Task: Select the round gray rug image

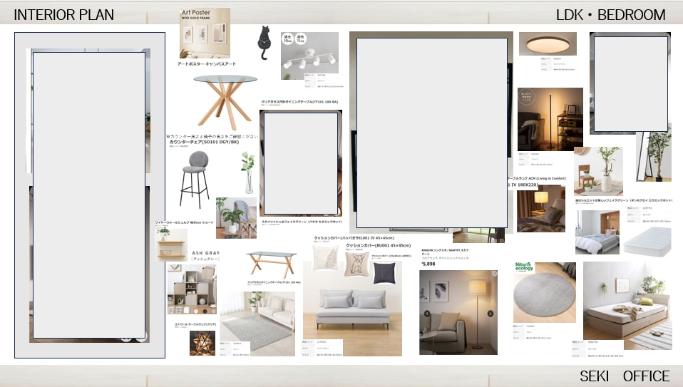Action: click(545, 292)
